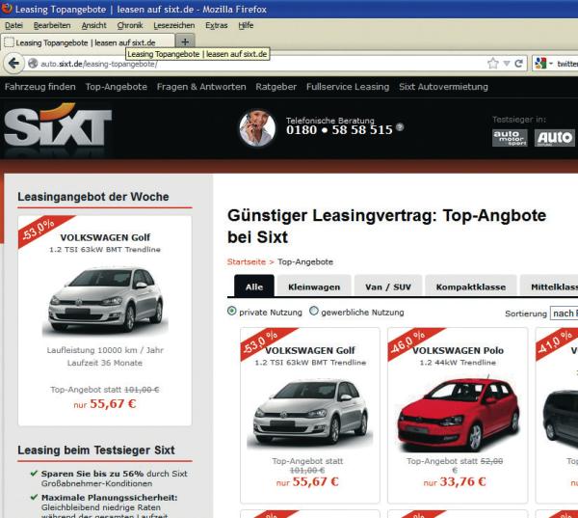Viewport: 578px width, 518px height.
Task: Click the VOLKSWAGEN Polo offer title
Action: 458,350
